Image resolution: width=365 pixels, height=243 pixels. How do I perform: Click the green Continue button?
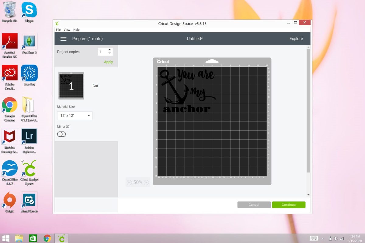(x=288, y=205)
